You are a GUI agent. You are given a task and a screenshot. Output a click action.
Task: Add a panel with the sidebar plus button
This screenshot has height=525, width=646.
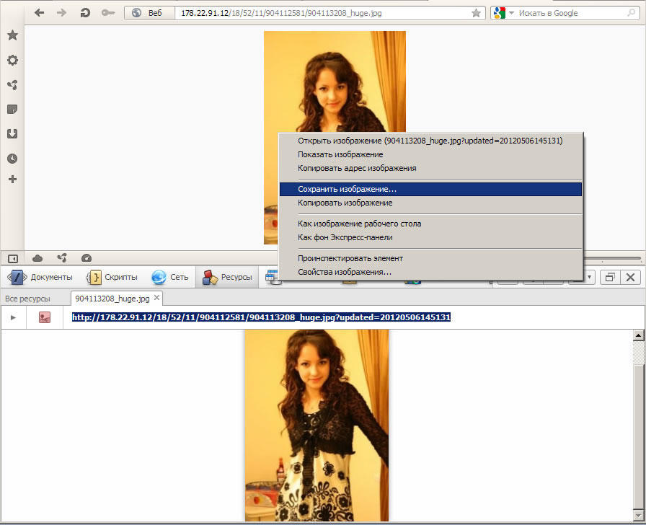pos(12,179)
